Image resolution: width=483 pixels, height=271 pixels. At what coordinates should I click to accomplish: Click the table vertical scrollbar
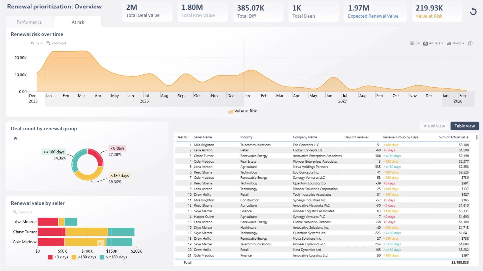point(476,137)
